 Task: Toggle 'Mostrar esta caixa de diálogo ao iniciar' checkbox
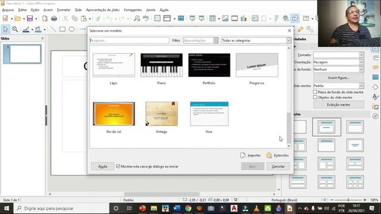point(118,166)
